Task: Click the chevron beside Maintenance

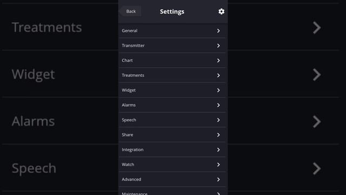Action: [218, 193]
